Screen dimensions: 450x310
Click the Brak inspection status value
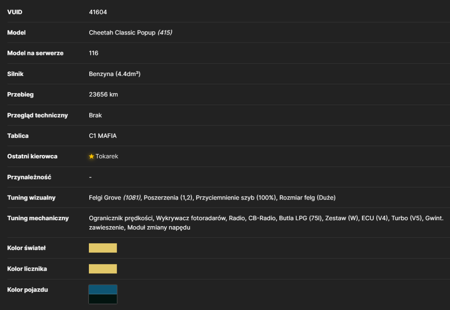pos(95,115)
